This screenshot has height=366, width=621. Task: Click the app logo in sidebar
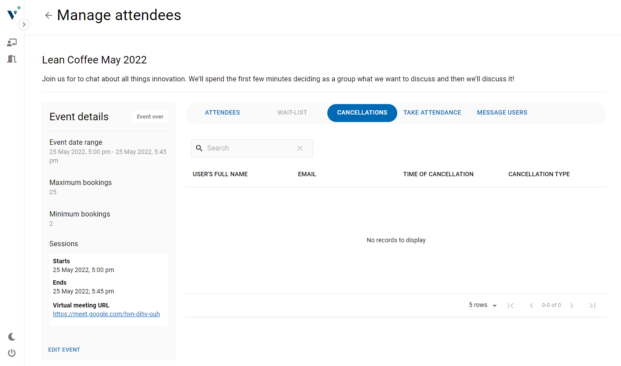13,14
